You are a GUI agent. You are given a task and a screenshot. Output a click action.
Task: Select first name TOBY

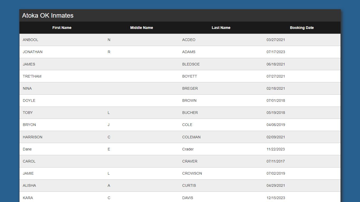tap(28, 113)
